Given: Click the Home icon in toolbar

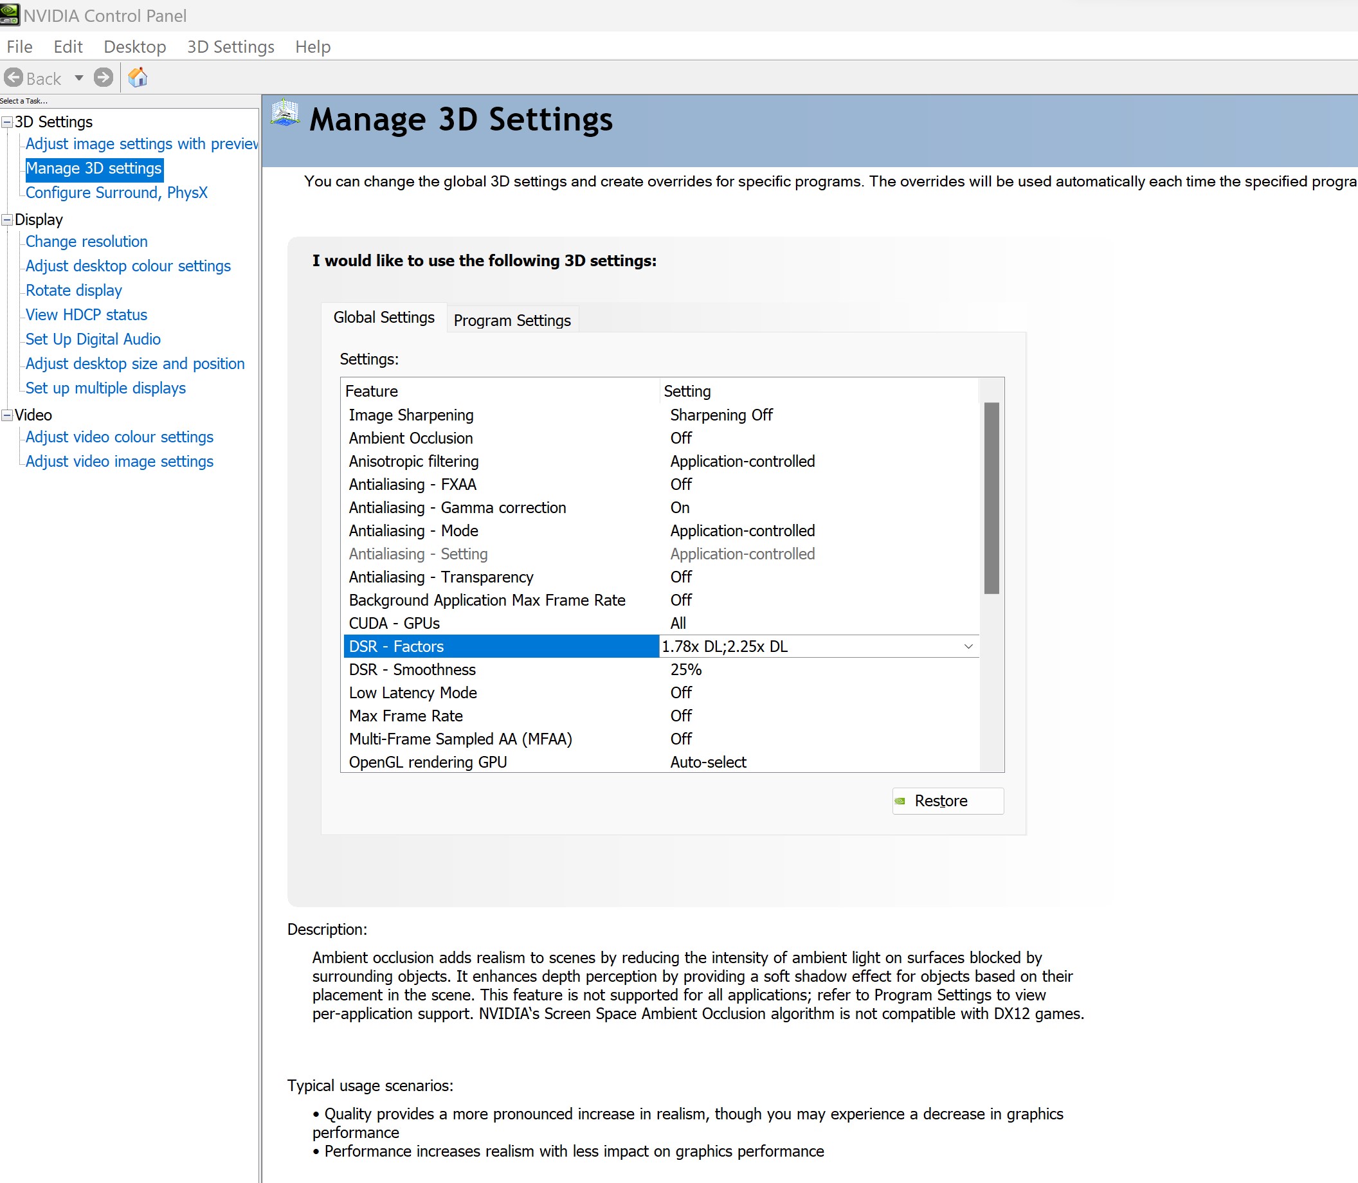Looking at the screenshot, I should click(x=138, y=78).
